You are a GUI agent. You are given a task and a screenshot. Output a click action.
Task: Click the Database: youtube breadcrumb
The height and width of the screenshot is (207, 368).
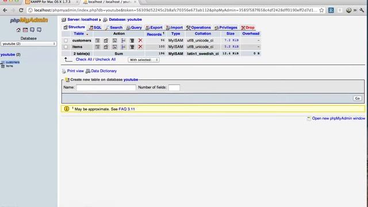[x=125, y=20]
